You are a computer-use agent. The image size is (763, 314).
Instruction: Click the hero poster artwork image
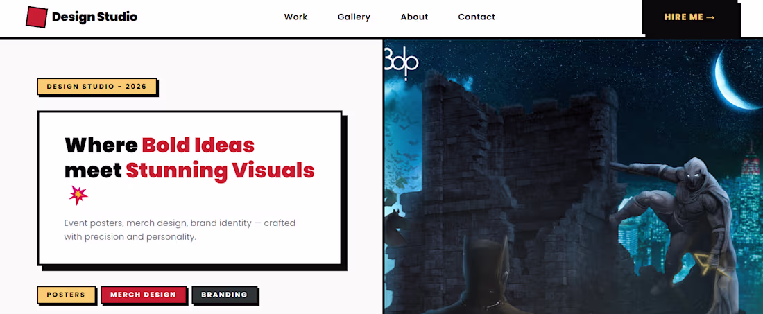(x=573, y=177)
